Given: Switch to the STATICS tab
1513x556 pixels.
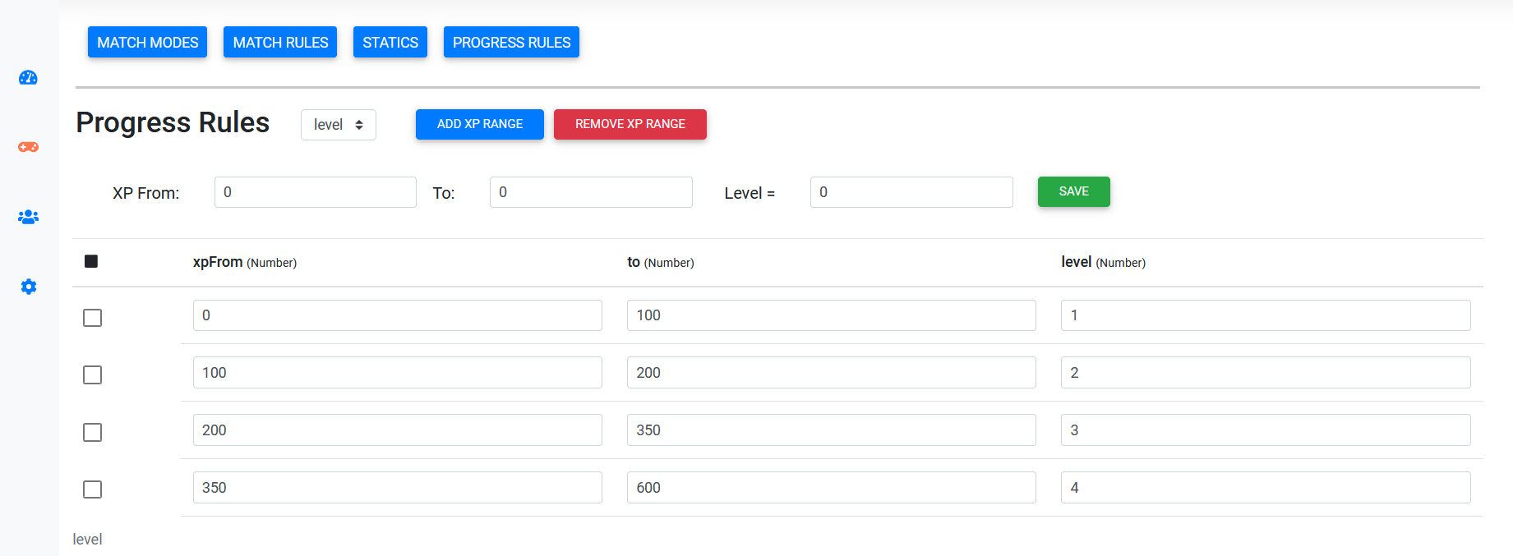Looking at the screenshot, I should (x=390, y=42).
